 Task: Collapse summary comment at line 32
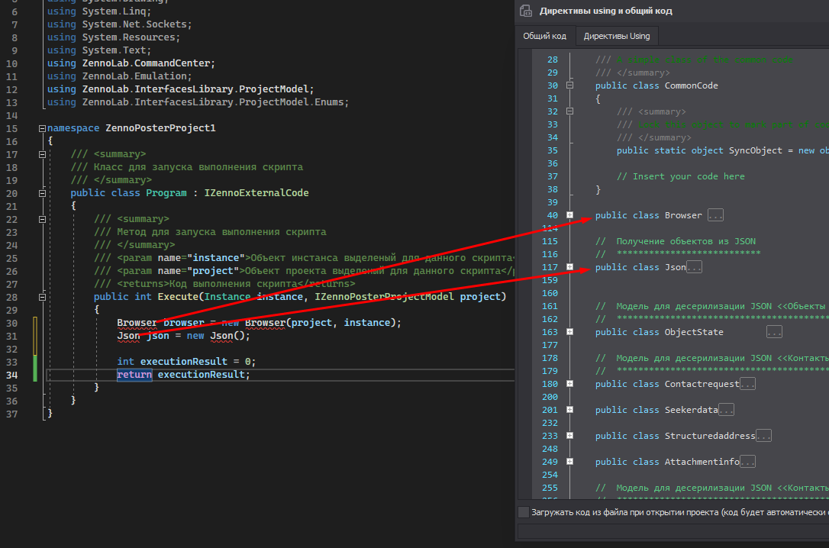(570, 111)
